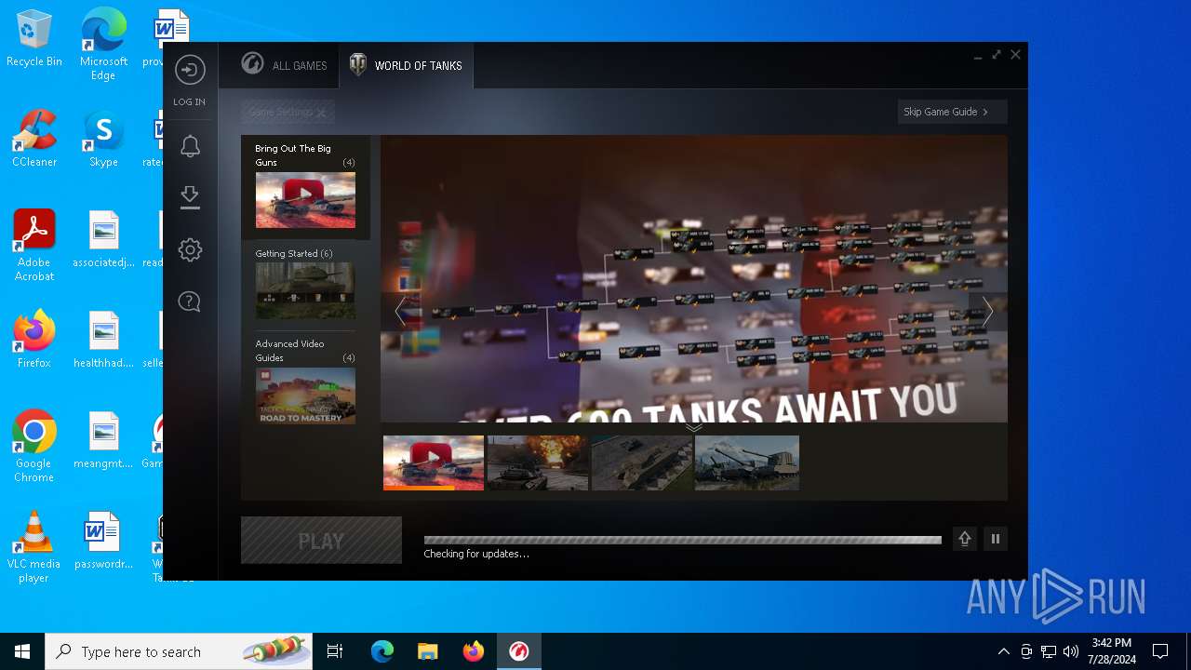Open the action center notifications

(x=1160, y=651)
